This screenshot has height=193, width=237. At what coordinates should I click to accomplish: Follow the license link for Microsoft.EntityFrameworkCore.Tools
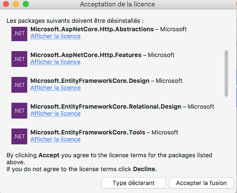tap(56, 139)
